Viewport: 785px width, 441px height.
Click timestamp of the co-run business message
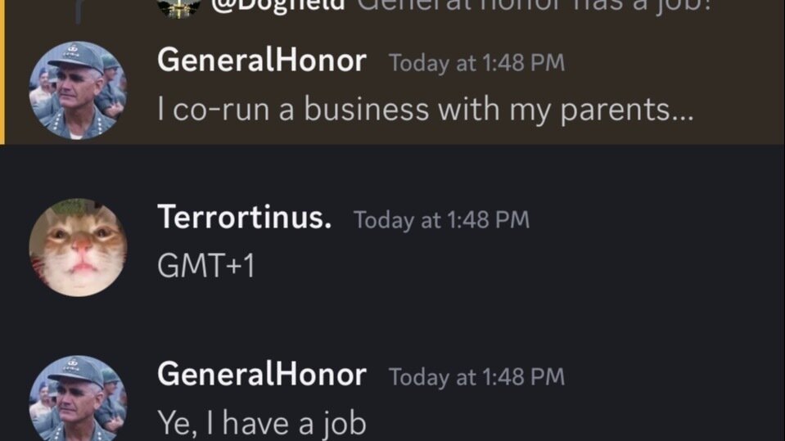point(476,63)
